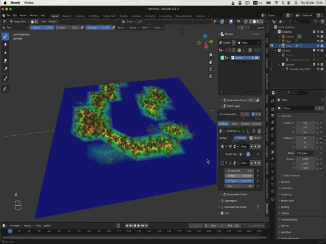326x244 pixels.
Task: Click the refresh icon beside Download Free Assets
Action: [x=258, y=207]
